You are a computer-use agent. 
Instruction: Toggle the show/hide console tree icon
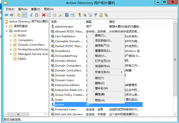24,15
